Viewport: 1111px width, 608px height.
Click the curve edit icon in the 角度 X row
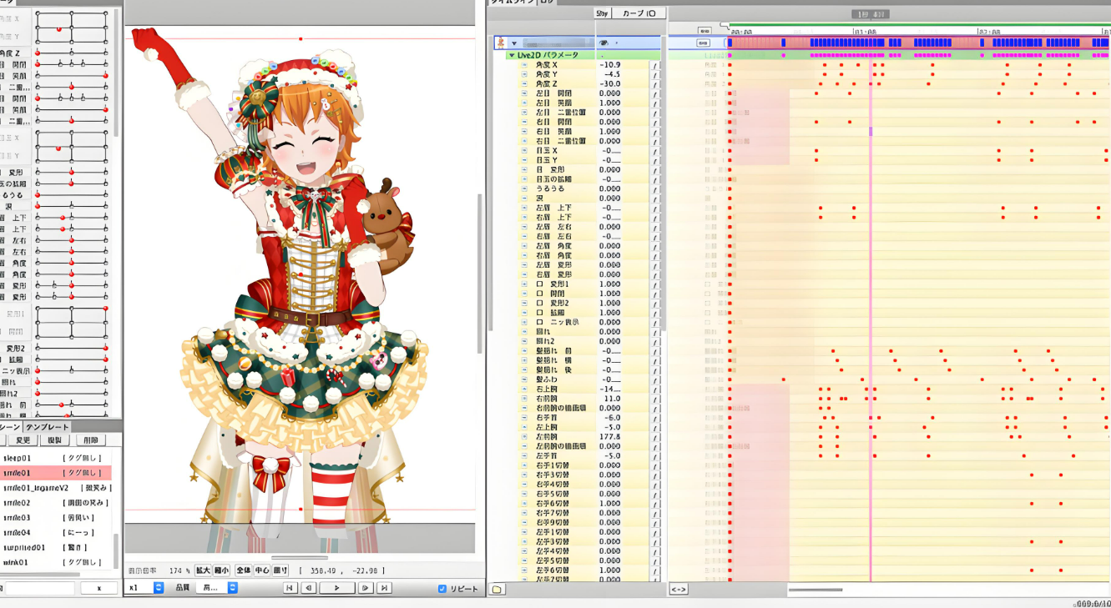pos(656,64)
